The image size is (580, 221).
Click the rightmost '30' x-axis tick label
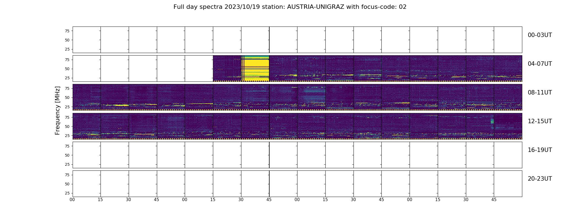(x=466, y=200)
